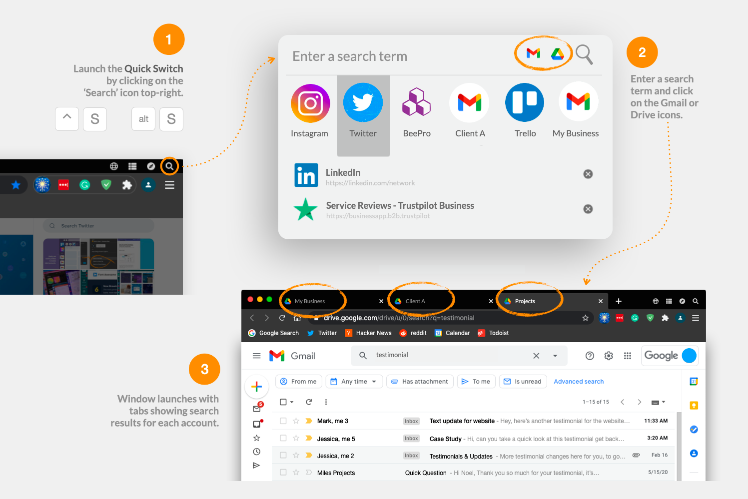This screenshot has width=748, height=499.
Task: Open the Todoist bookmark
Action: [x=493, y=333]
